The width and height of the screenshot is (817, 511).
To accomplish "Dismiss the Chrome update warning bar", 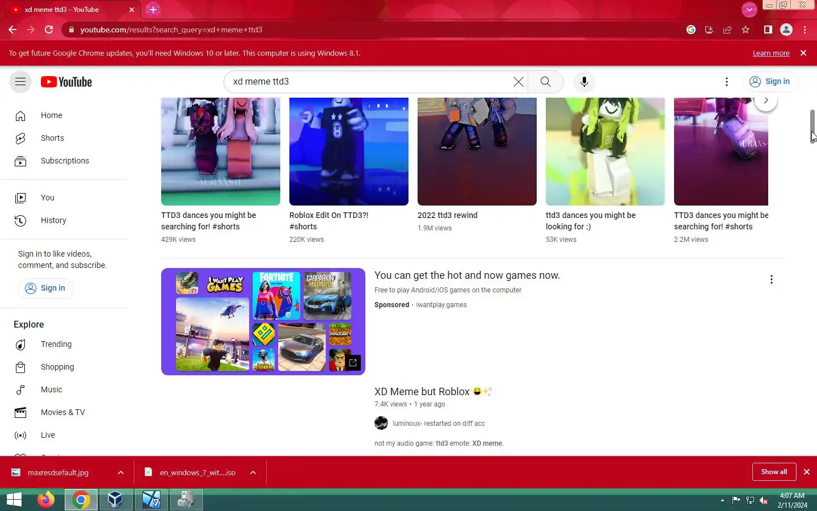I will 803,53.
